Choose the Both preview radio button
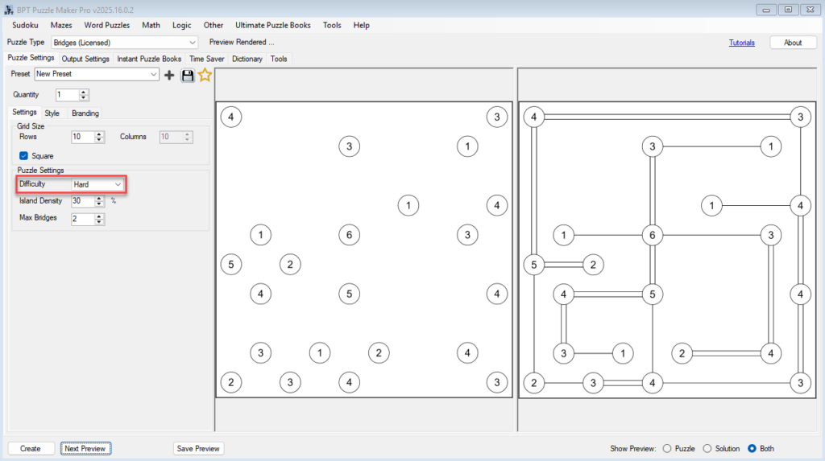This screenshot has height=461, width=825. point(752,448)
